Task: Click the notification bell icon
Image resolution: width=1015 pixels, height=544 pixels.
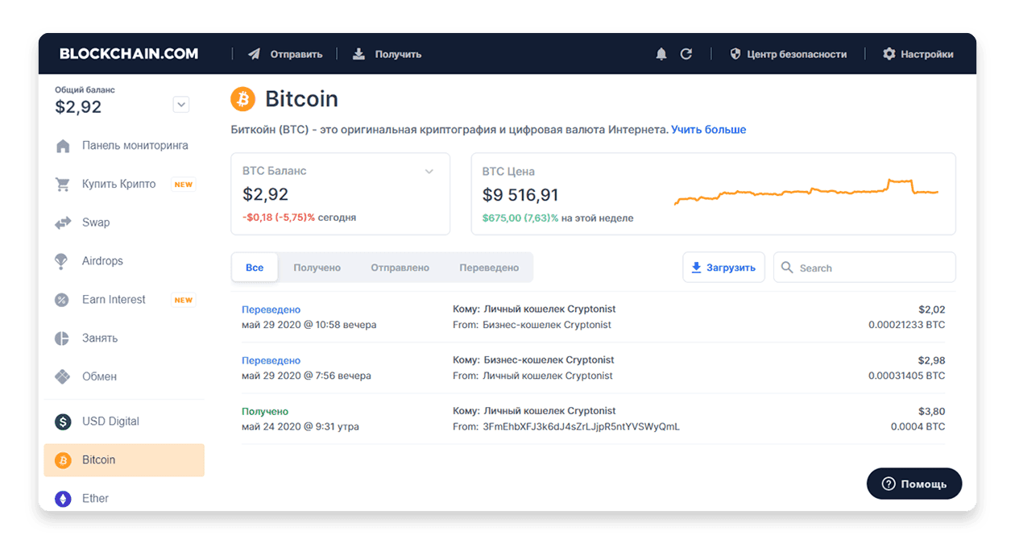Action: pyautogui.click(x=661, y=54)
